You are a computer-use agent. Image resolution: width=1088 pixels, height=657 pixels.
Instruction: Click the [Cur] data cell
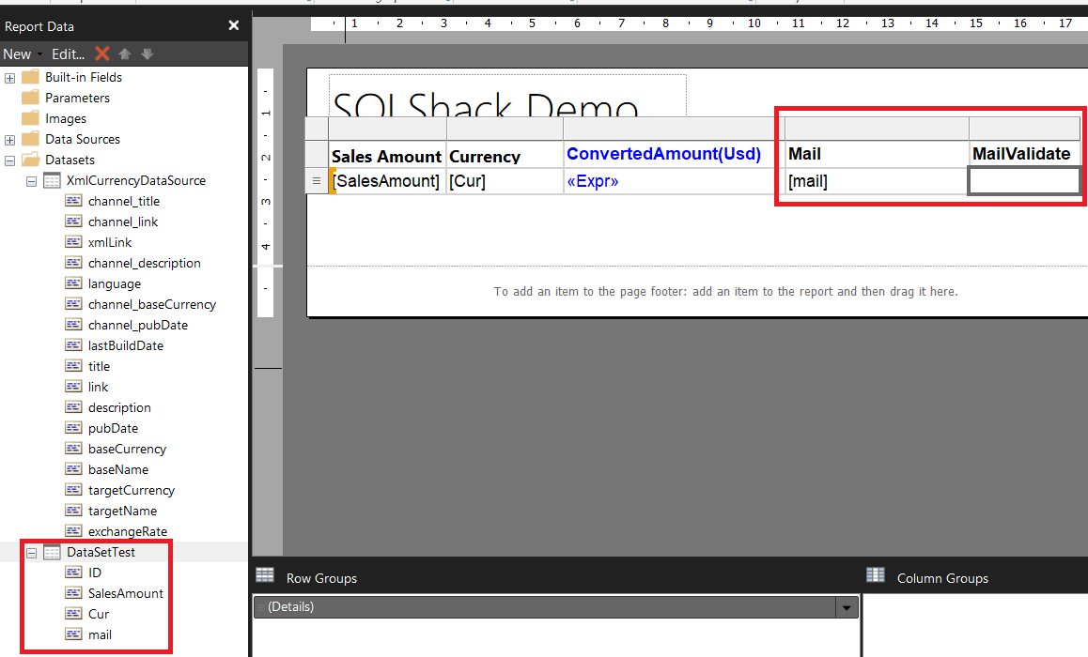(x=505, y=181)
